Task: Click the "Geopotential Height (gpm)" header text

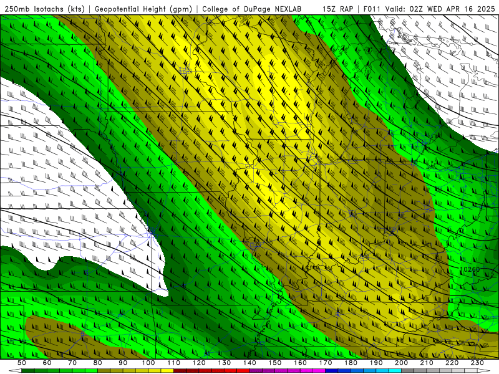Action: tap(143, 9)
